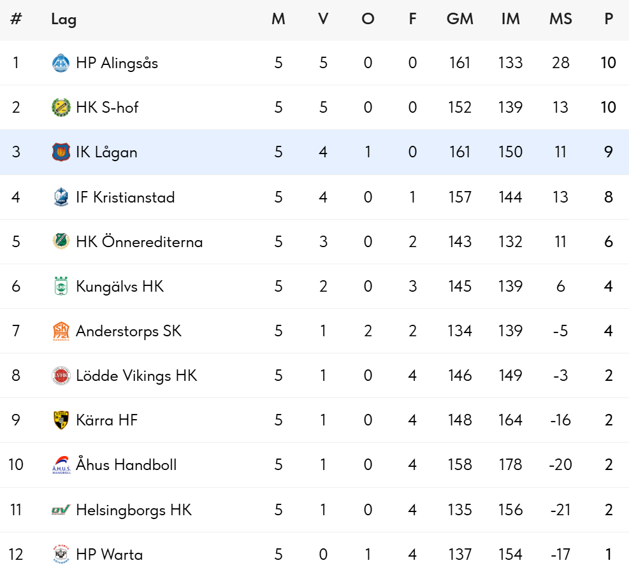The height and width of the screenshot is (570, 629).
Task: Click the Kungälvs HK logo icon
Action: pos(61,287)
